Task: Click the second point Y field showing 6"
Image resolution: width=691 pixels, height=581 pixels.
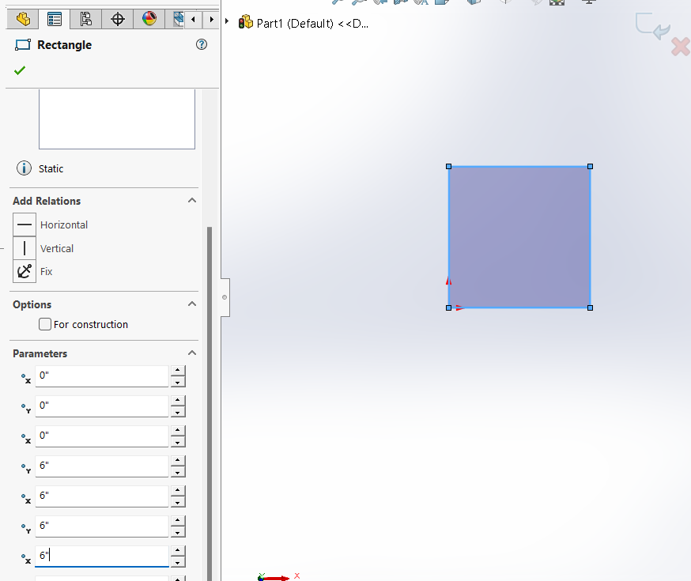Action: coord(102,466)
